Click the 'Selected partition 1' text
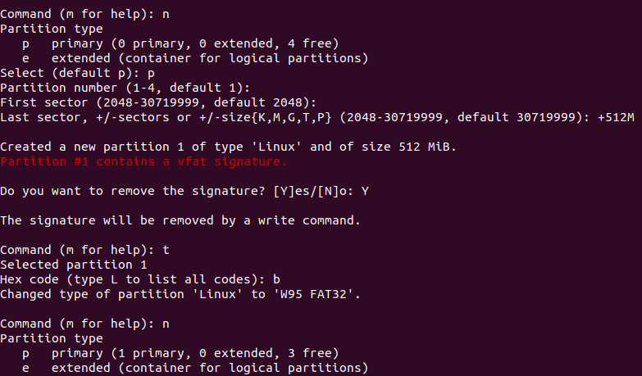This screenshot has height=376, width=642. (74, 265)
